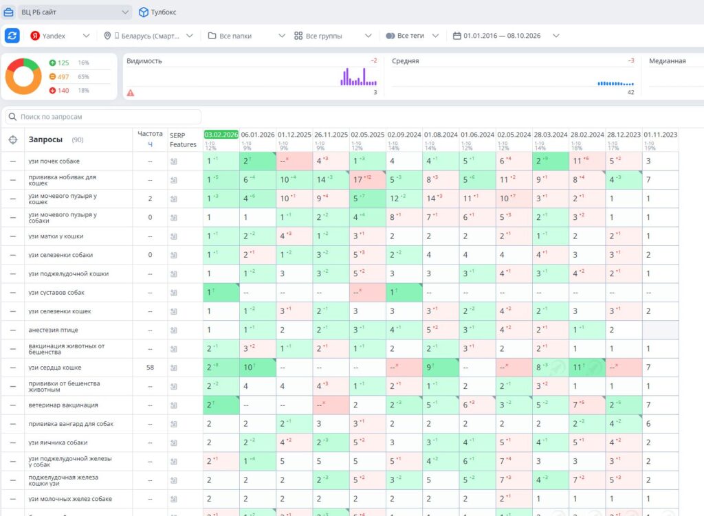
Task: Select the 06.01.2026 date column header
Action: (x=258, y=135)
